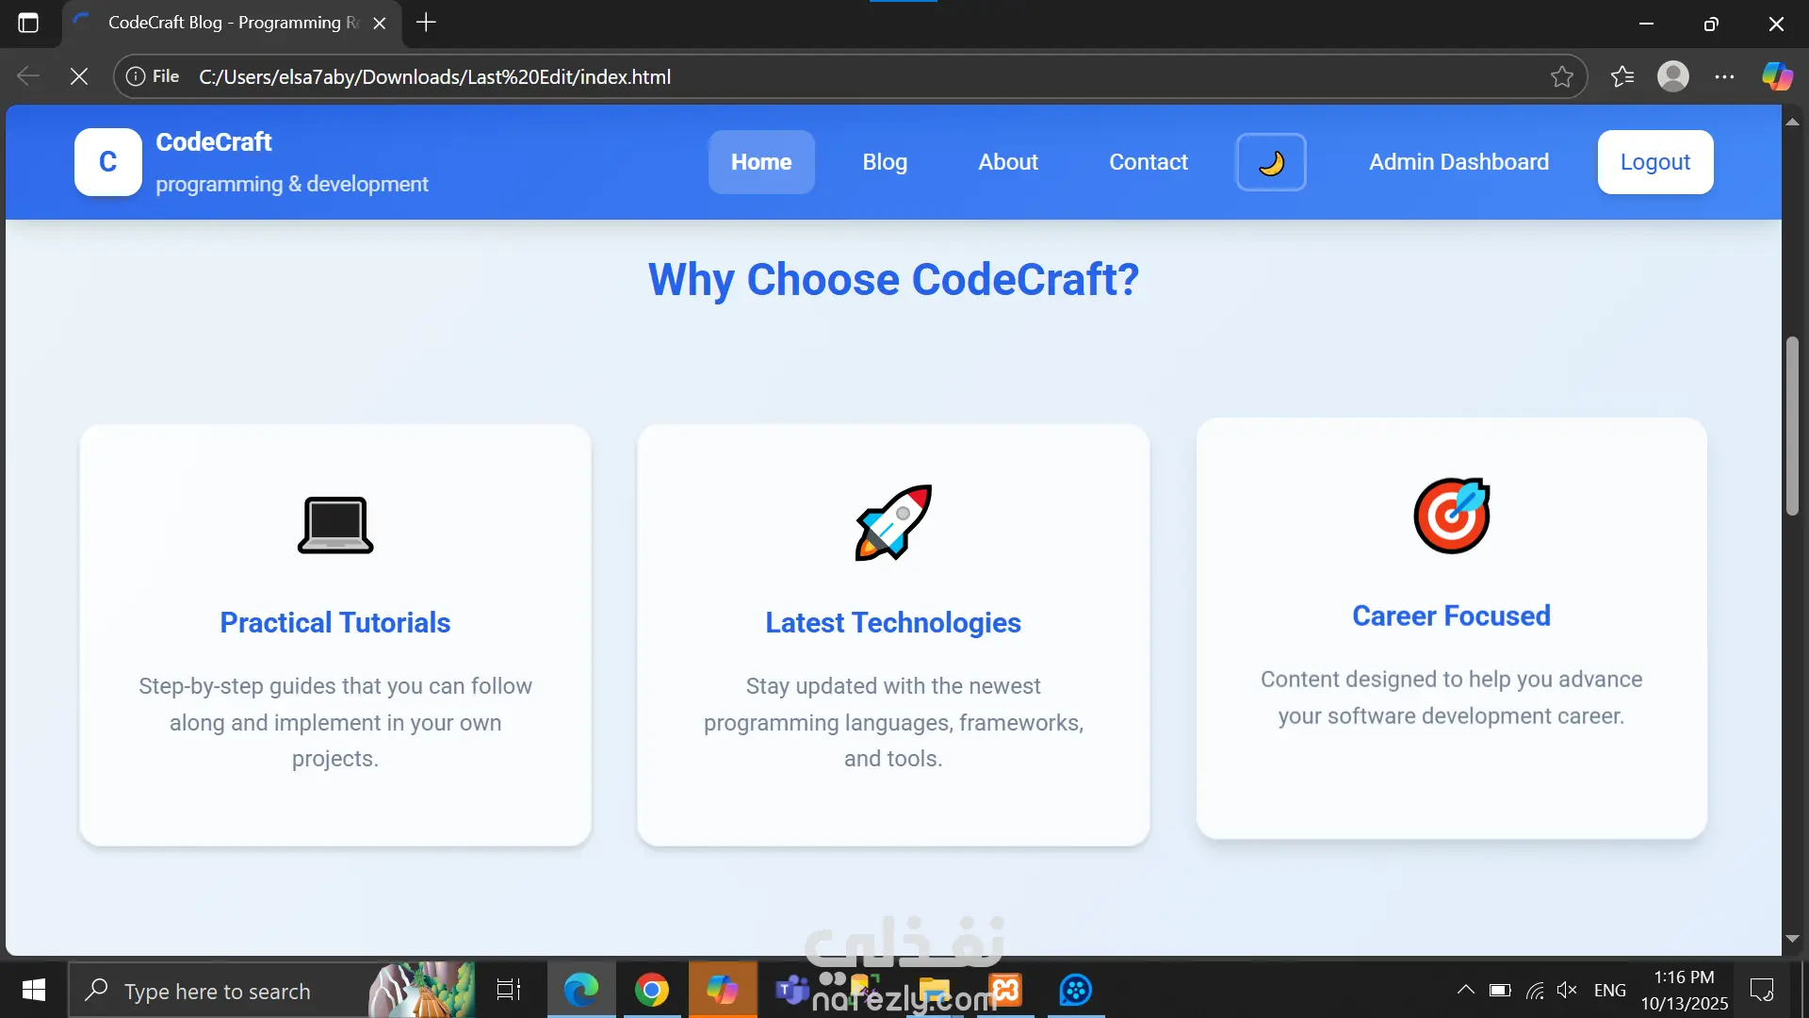This screenshot has height=1018, width=1809.
Task: Show hidden system tray icons chevron
Action: pyautogui.click(x=1466, y=990)
